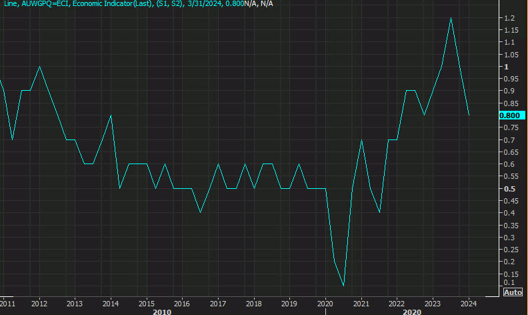Click the 2015 x-axis label
Screen dimensions: 528x315
147,304
